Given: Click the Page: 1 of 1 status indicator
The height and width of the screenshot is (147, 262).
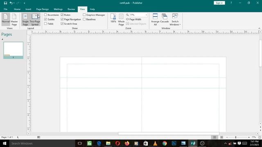Looking at the screenshot, I should pyautogui.click(x=7, y=137).
